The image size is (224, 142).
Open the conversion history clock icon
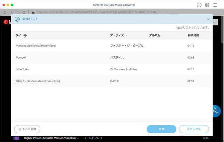[x=199, y=5]
